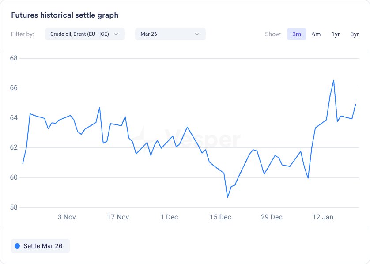Click the 17 Nov x-axis date label
The image size is (370, 264).
click(118, 217)
